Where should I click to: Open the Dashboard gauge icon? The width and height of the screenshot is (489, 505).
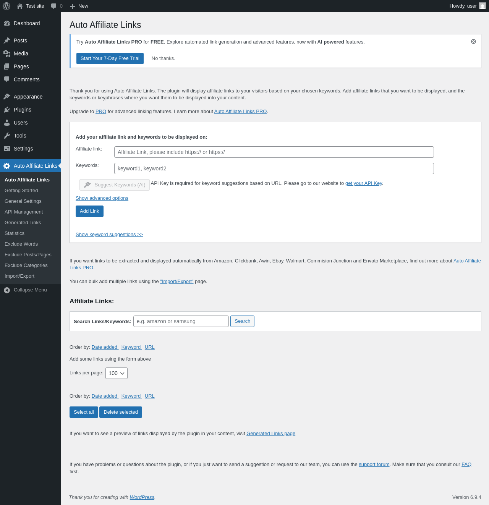pos(7,23)
